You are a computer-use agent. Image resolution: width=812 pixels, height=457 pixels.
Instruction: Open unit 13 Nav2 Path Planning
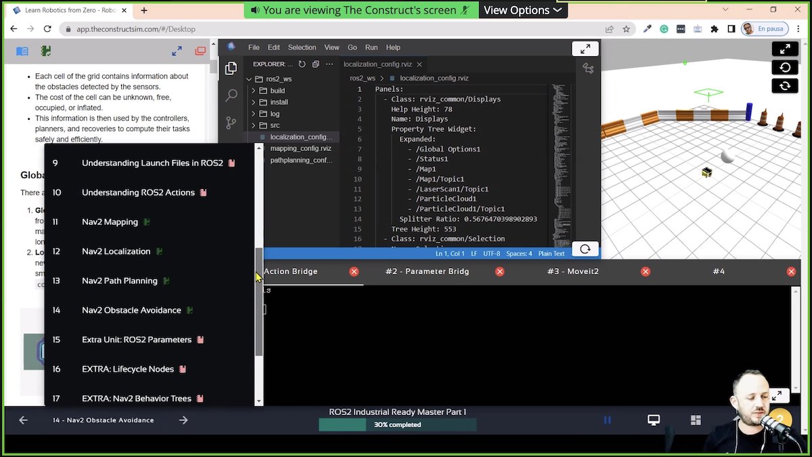click(120, 281)
